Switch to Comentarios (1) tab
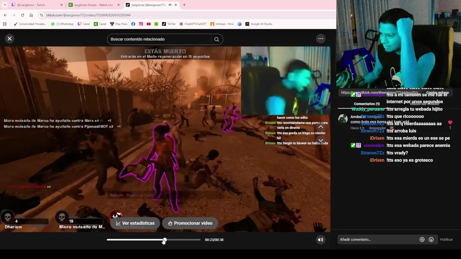This screenshot has width=461, height=259. tap(367, 104)
